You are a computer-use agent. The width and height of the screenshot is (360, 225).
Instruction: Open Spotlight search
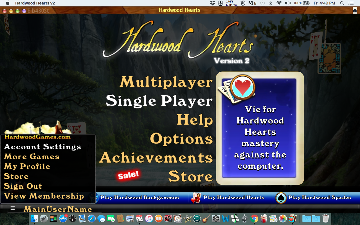(x=342, y=3)
